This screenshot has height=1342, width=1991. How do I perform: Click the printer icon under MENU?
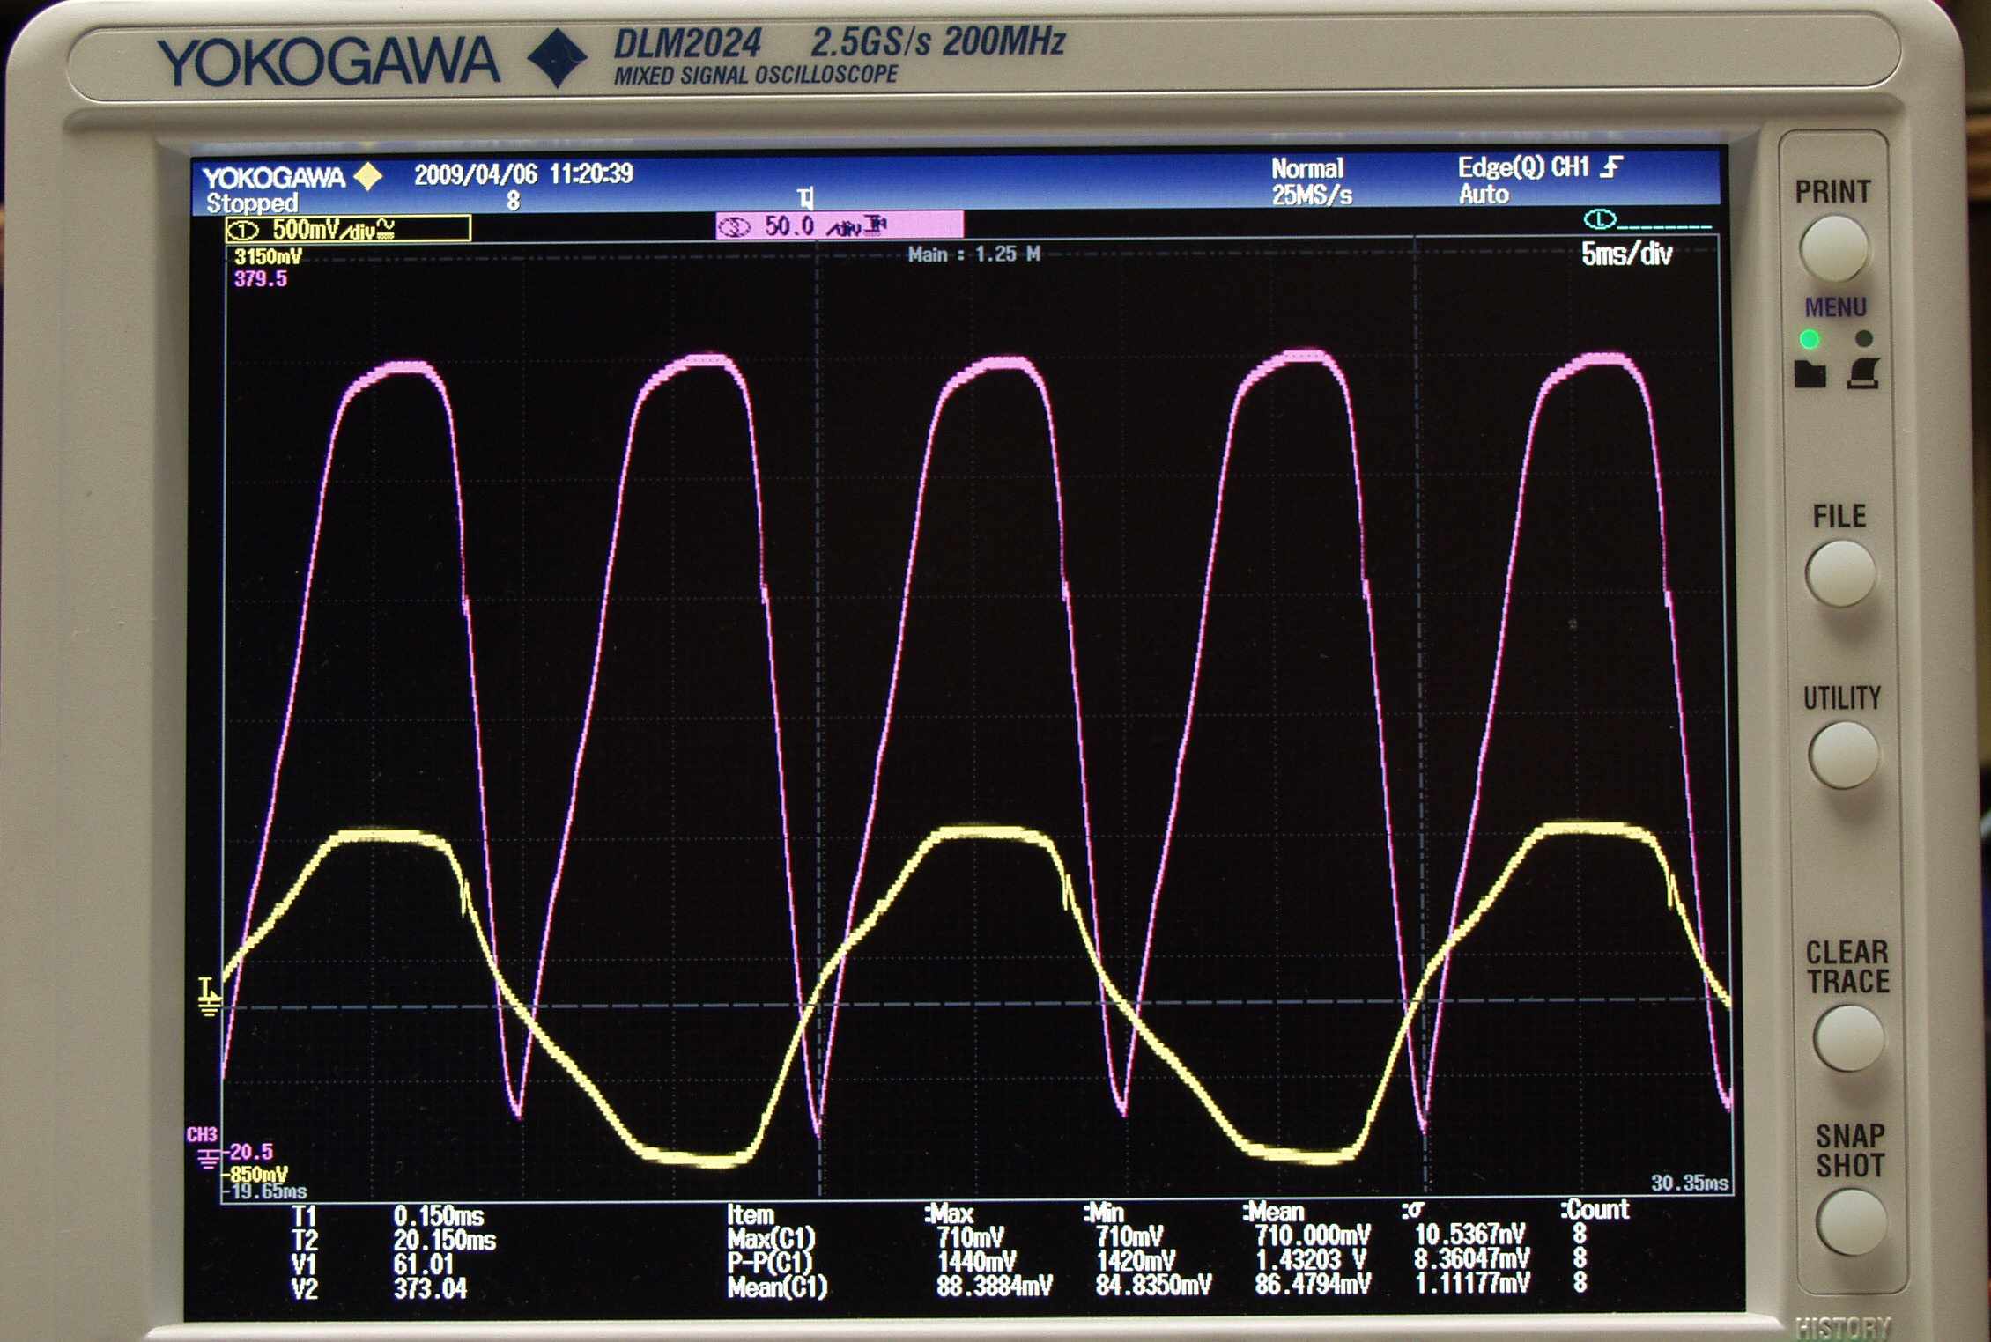coord(1862,374)
